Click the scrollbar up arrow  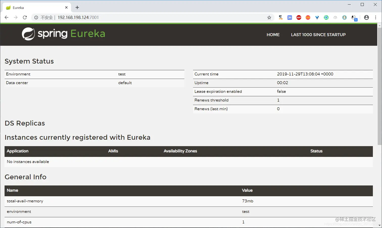379,26
